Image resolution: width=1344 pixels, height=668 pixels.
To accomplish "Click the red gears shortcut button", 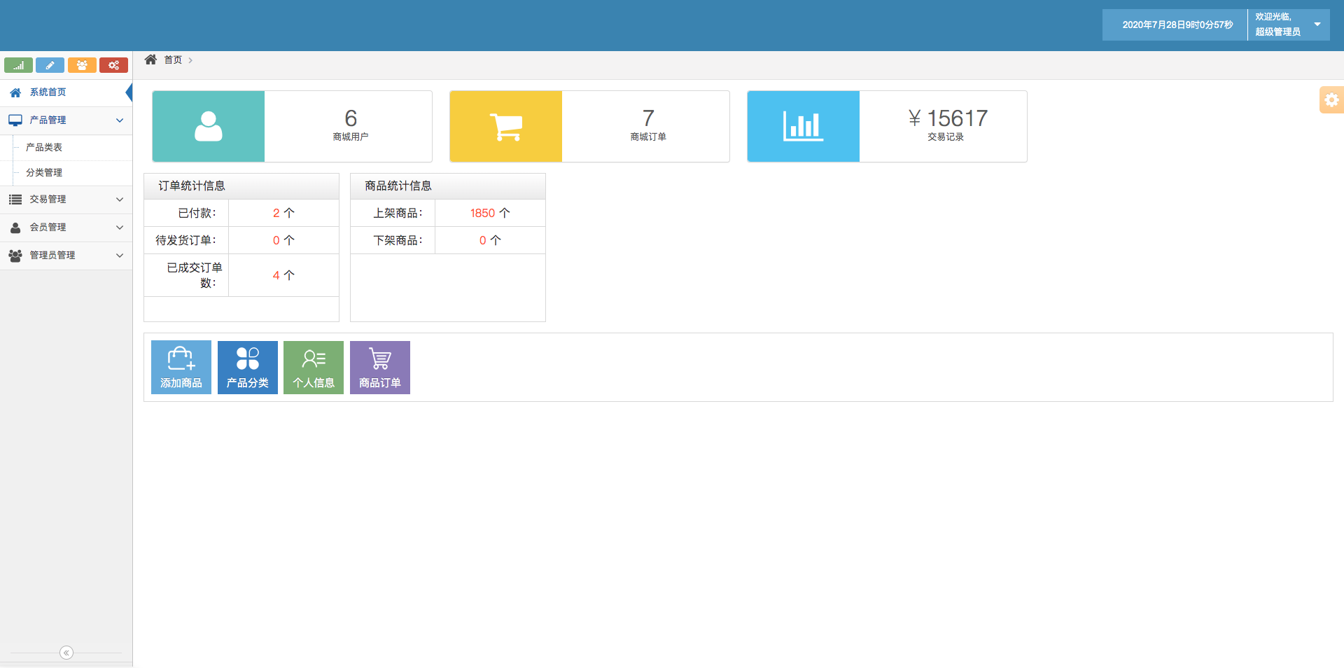I will click(x=113, y=65).
